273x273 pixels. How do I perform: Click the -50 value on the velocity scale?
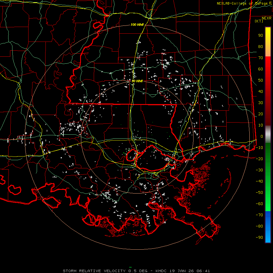[259, 193]
